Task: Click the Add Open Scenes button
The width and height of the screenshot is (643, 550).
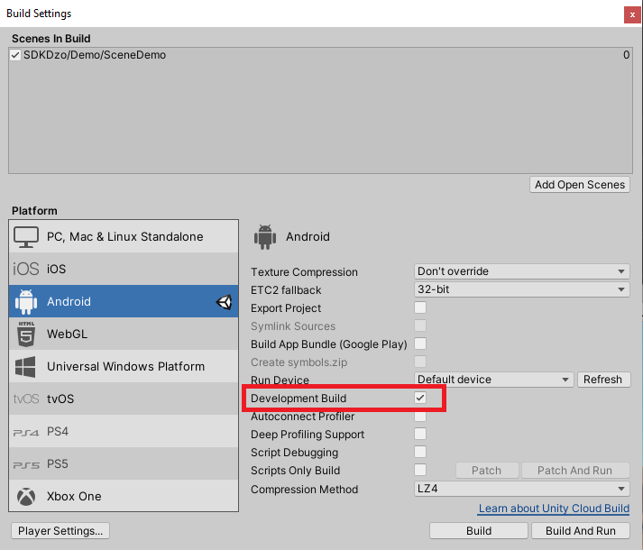Action: (x=580, y=185)
